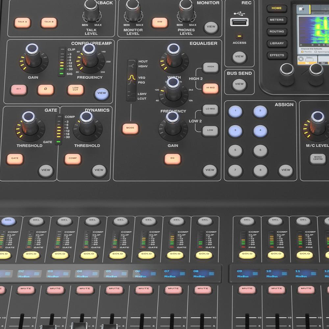
Task: Click the VIEW button in Gate section
Action: pos(45,171)
